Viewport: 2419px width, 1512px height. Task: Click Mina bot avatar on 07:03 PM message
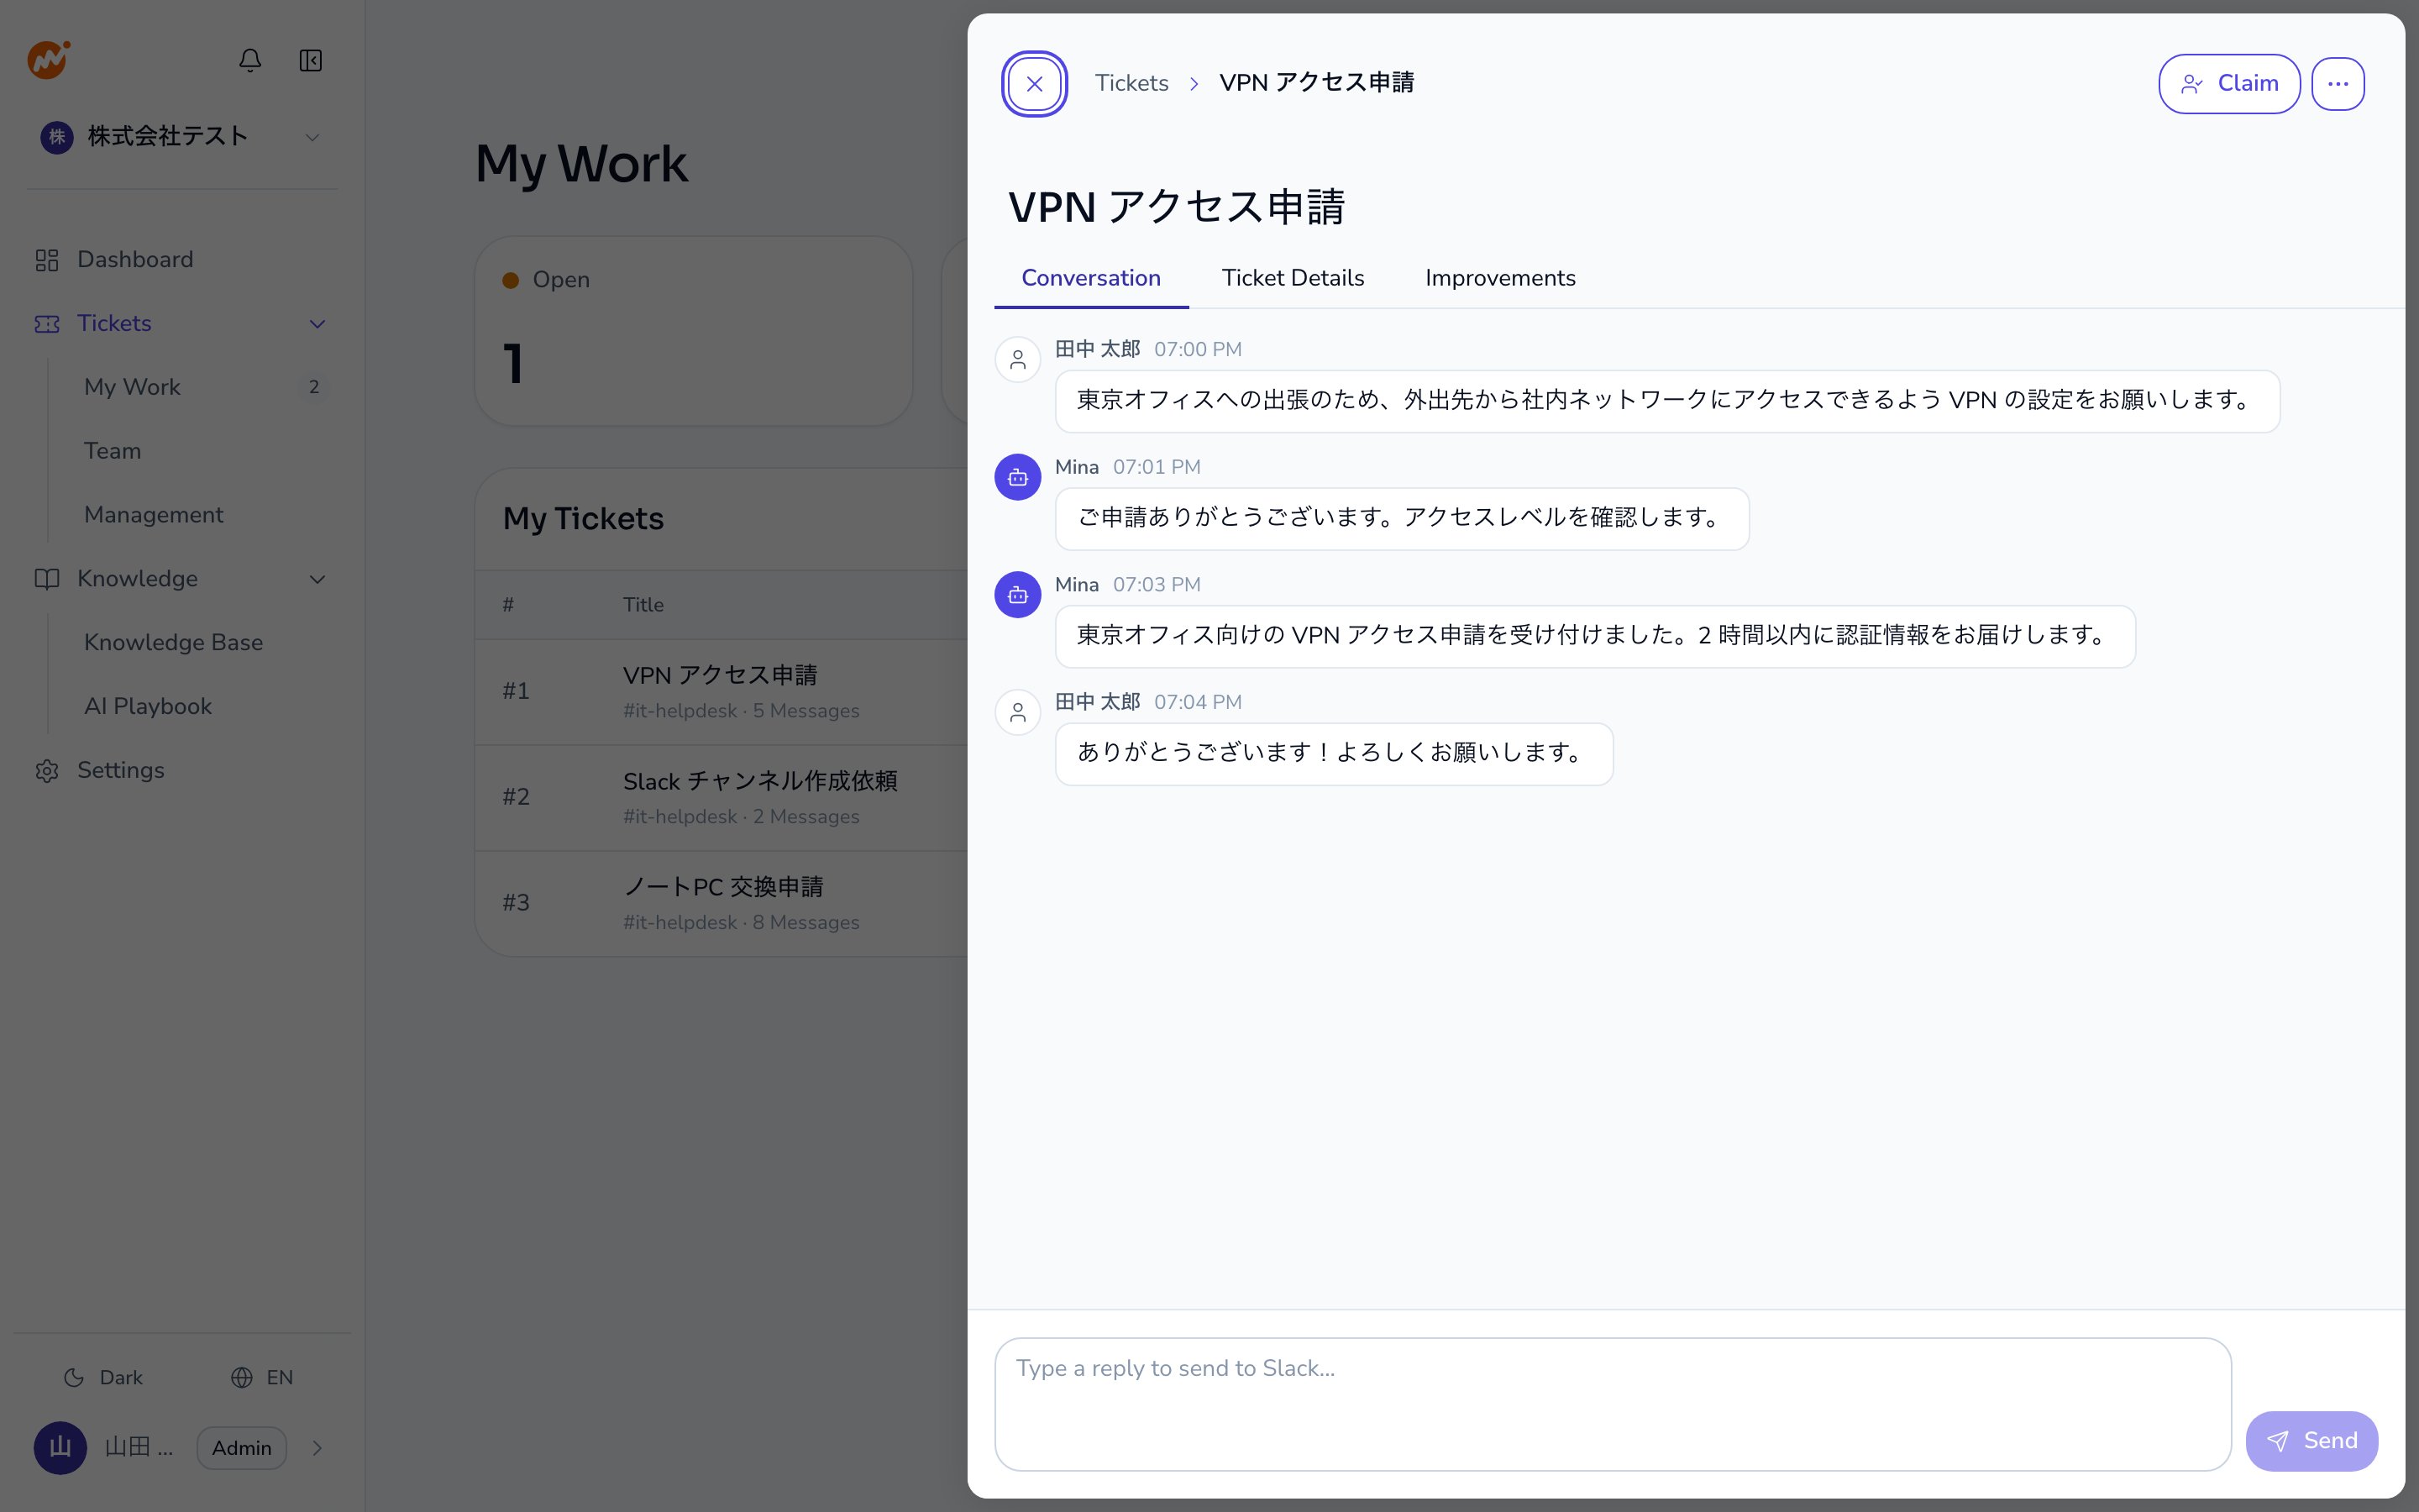[x=1018, y=595]
